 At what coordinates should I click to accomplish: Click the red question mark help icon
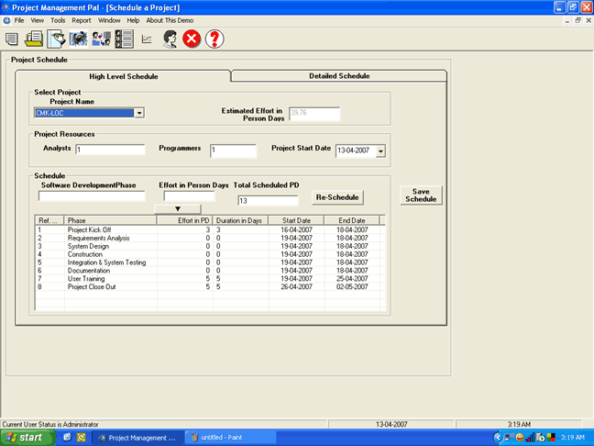click(214, 39)
